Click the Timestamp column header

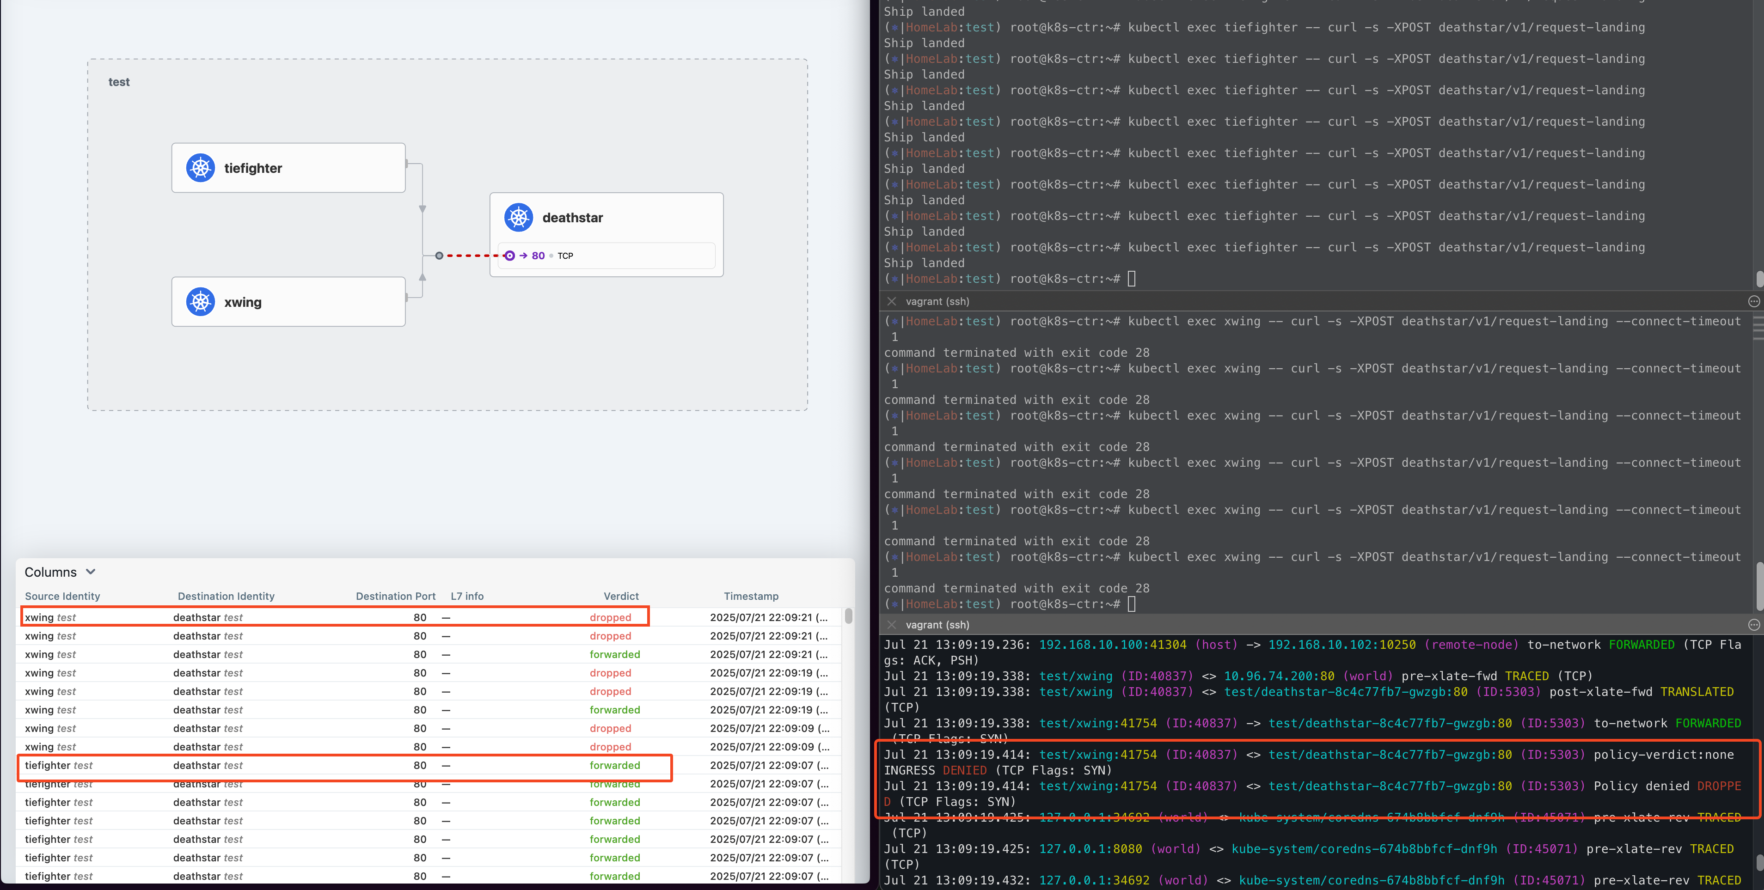(751, 596)
